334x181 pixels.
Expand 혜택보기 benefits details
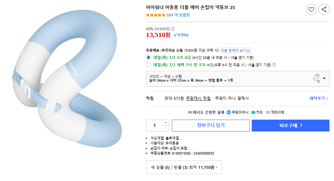[x=319, y=98]
